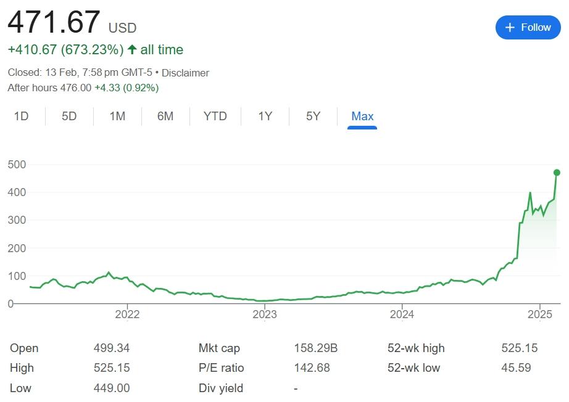Screen dimensions: 569x402
Task: Select the 1M time range
Action: click(x=117, y=116)
